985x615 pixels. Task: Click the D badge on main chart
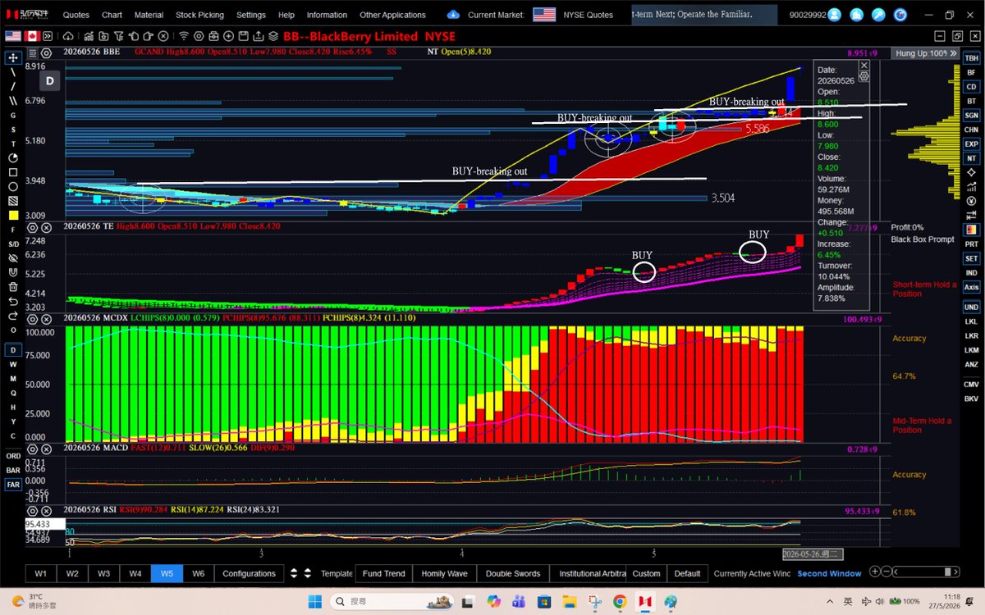coord(49,80)
